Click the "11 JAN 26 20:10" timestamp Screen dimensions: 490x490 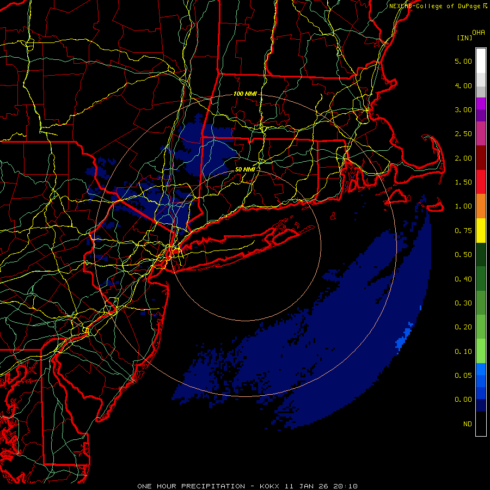(x=321, y=486)
